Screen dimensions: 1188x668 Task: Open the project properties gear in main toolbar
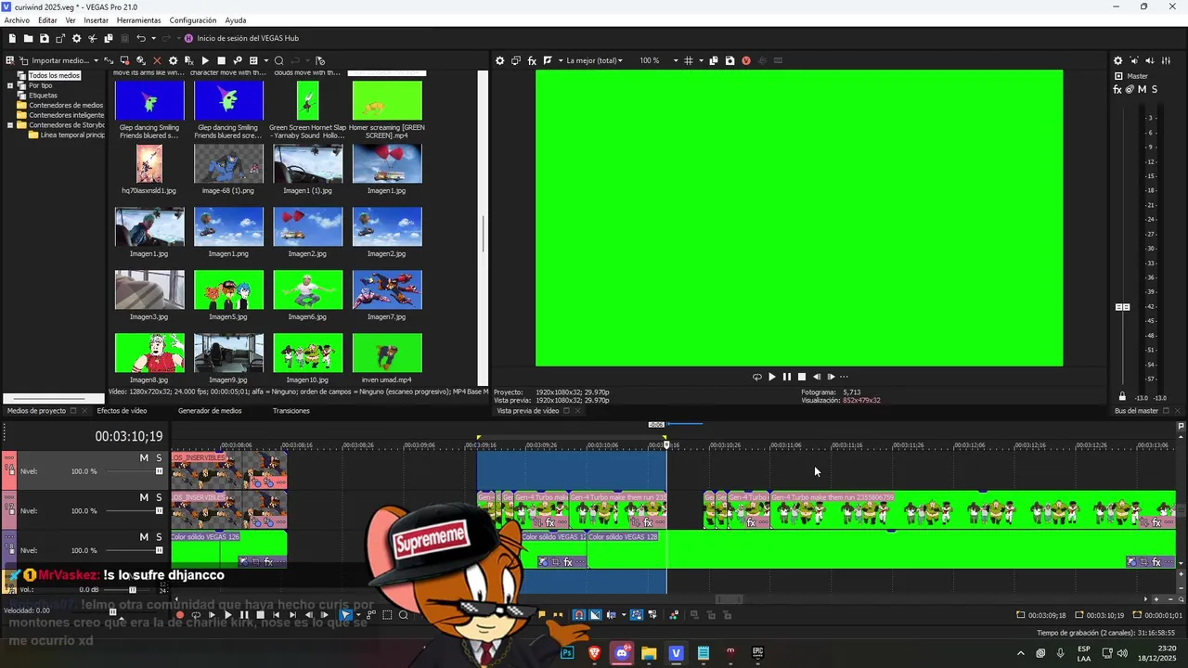76,38
